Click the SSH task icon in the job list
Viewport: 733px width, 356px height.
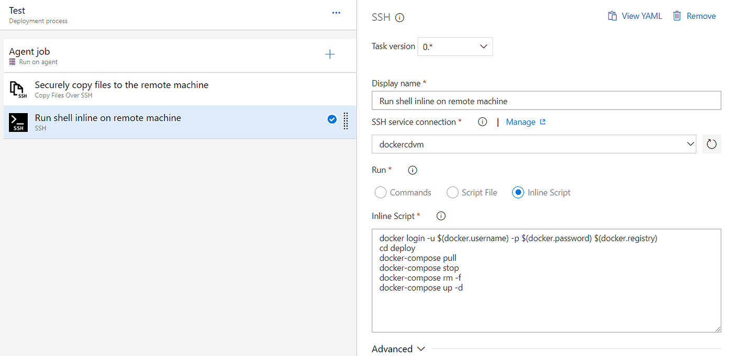(18, 122)
